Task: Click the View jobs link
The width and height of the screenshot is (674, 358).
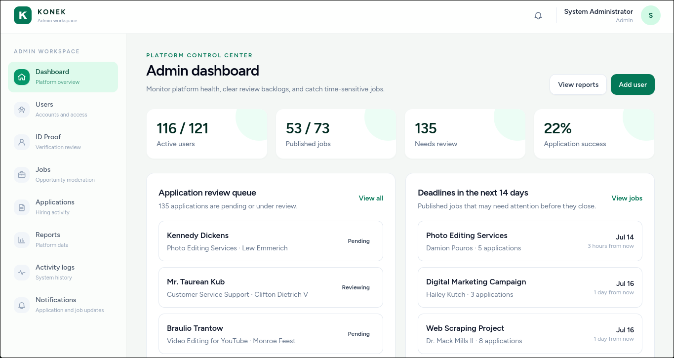Action: click(x=627, y=198)
